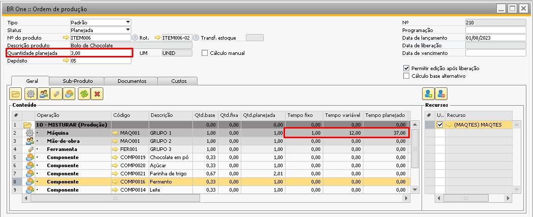Follow the link arrow next to MAQ001

pyautogui.click(x=115, y=132)
